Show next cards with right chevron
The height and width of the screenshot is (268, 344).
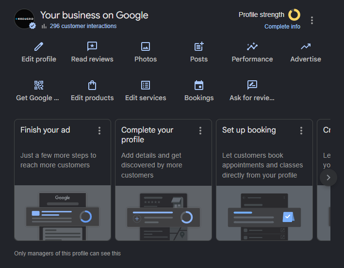point(328,178)
